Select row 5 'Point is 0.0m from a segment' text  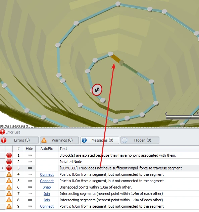tap(111, 181)
